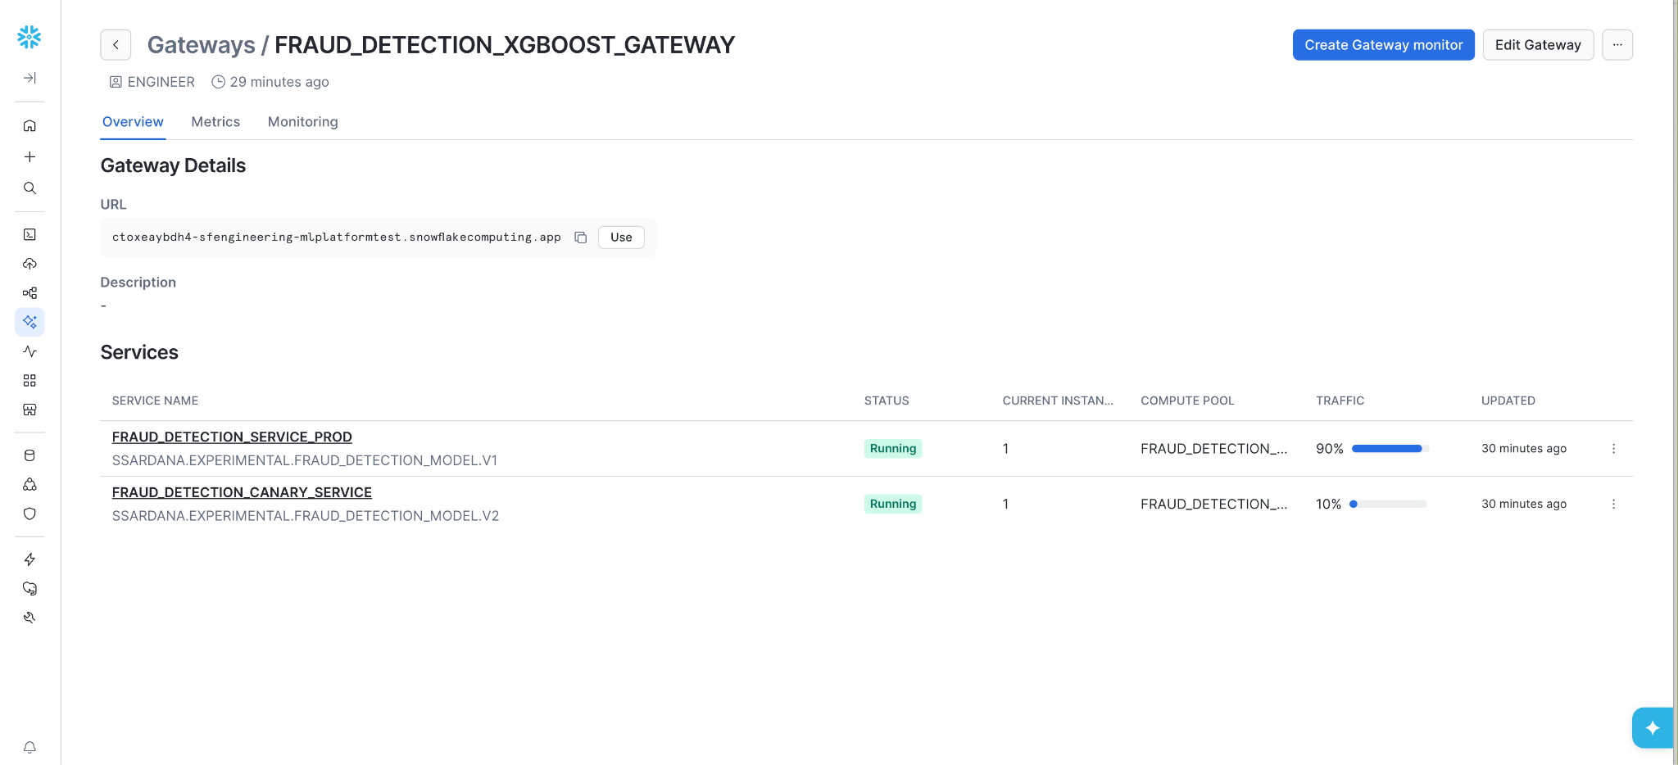Click the plus Create icon

pos(29,156)
